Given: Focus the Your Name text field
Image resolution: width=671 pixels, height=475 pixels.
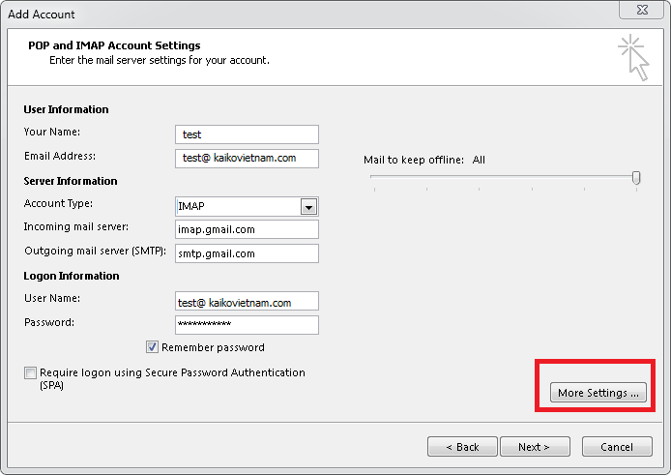Looking at the screenshot, I should click(247, 134).
